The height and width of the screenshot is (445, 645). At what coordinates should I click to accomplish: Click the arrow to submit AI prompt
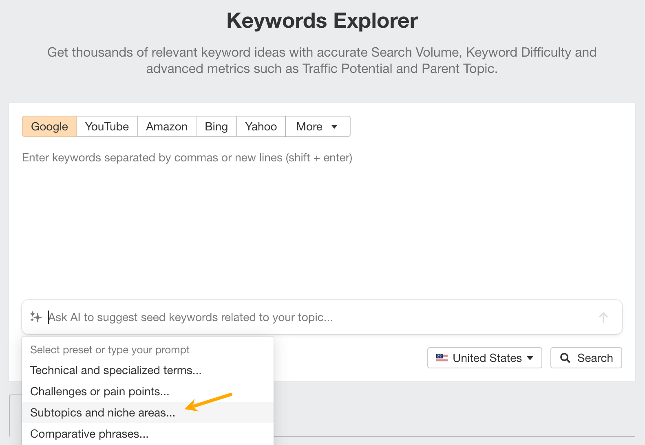(603, 317)
